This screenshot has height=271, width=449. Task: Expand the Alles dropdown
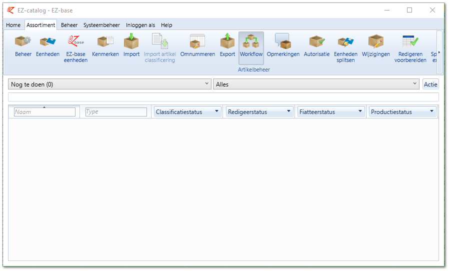click(x=316, y=84)
